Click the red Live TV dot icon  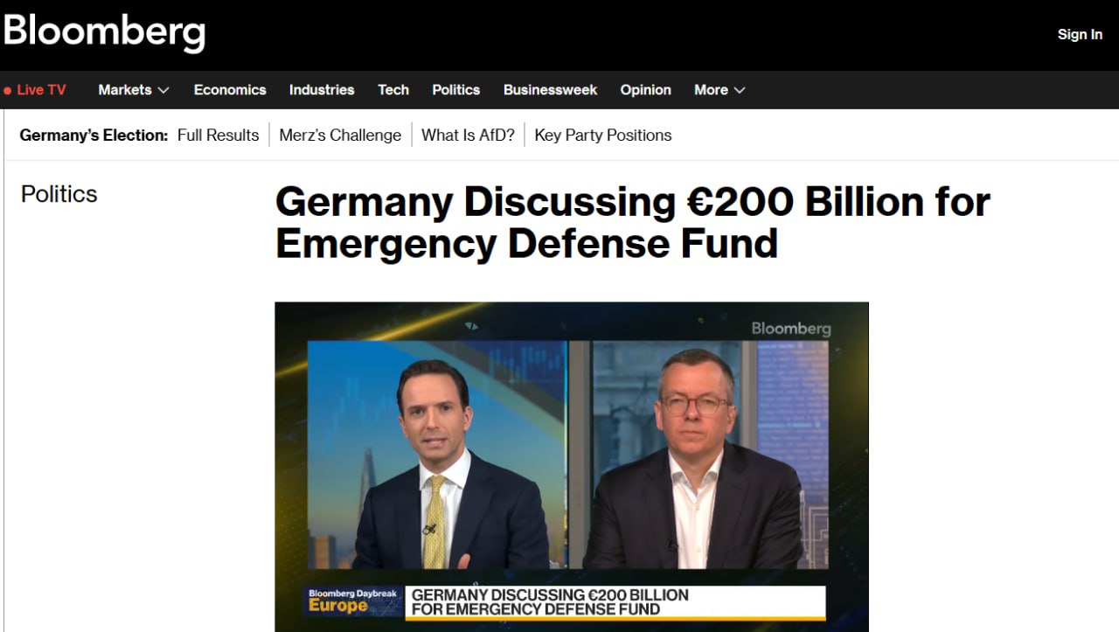[x=7, y=90]
